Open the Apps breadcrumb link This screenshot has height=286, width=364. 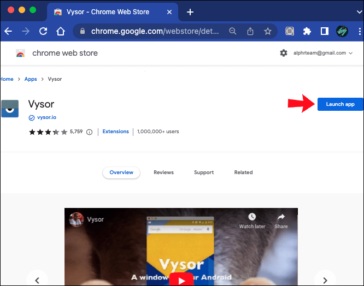31,79
